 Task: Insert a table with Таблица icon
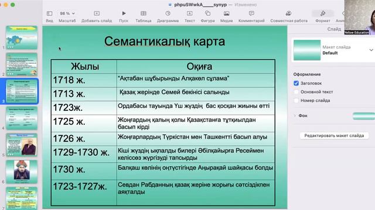(x=144, y=13)
